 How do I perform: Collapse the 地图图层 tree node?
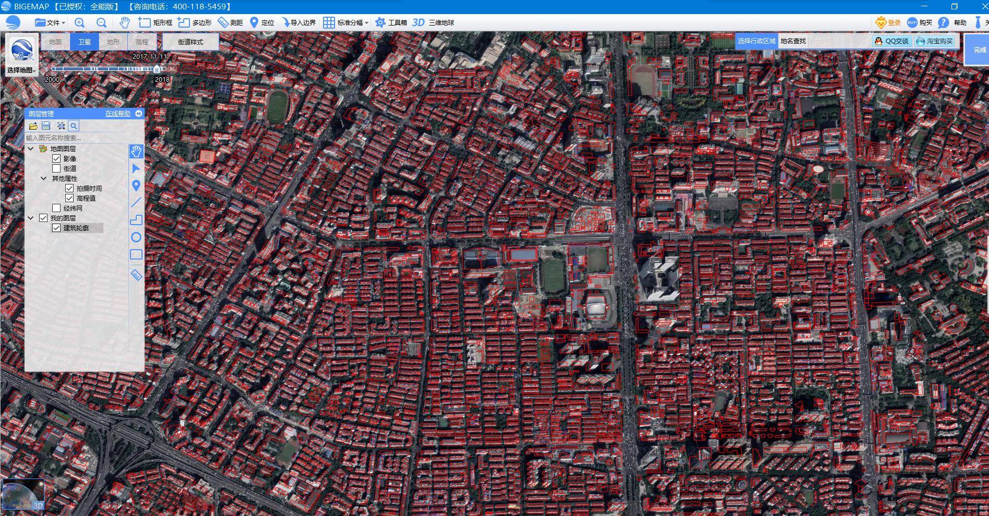tap(31, 149)
